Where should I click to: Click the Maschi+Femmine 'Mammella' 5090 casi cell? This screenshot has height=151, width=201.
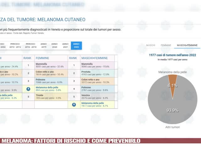(x=97, y=65)
